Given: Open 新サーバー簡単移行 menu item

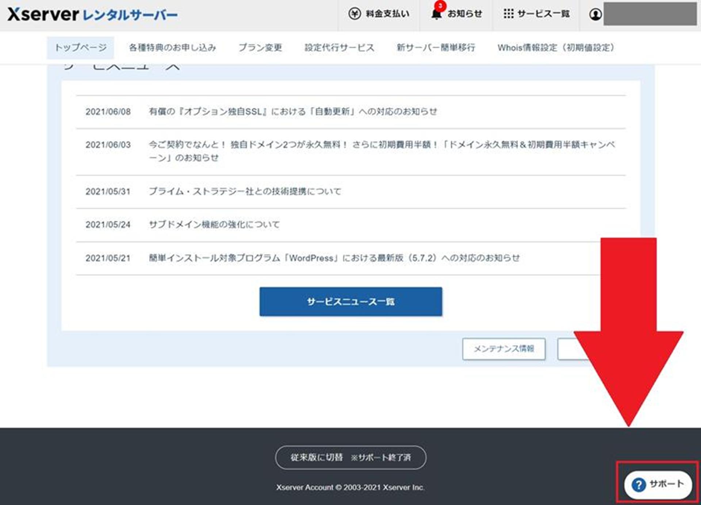Looking at the screenshot, I should pos(436,48).
